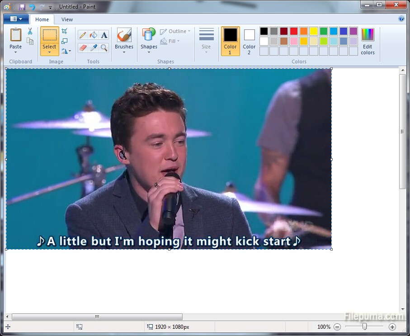
Task: Click the Magnifier tool
Action: (104, 47)
